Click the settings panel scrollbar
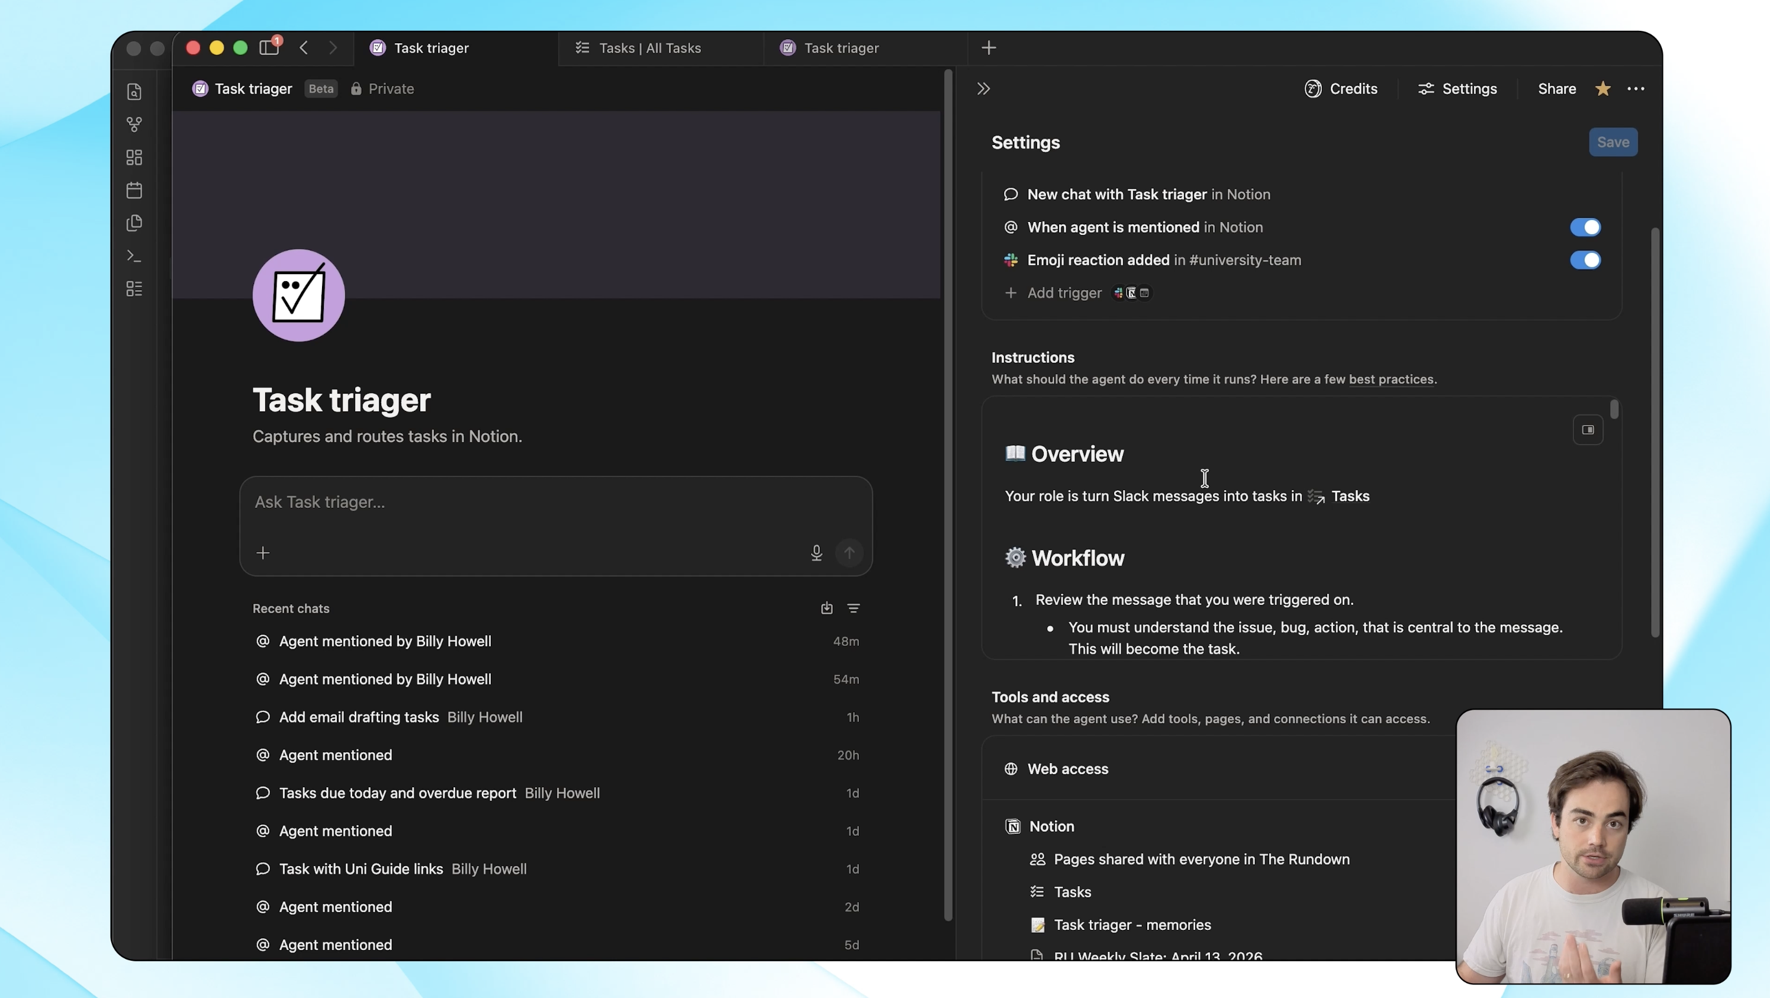This screenshot has width=1770, height=998. pos(1655,433)
